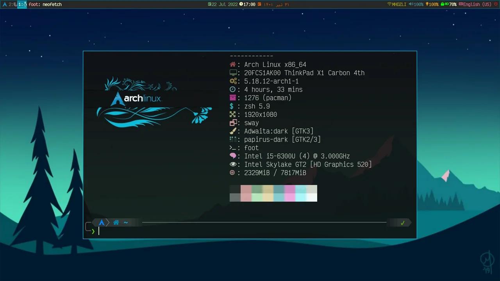Click the Arch logo segment of the zsh prompt
Viewport: 500px width, 281px height.
point(101,222)
